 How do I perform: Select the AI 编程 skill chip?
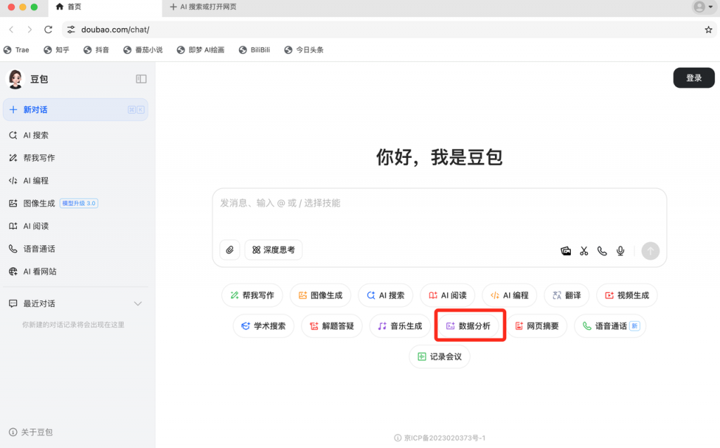510,296
